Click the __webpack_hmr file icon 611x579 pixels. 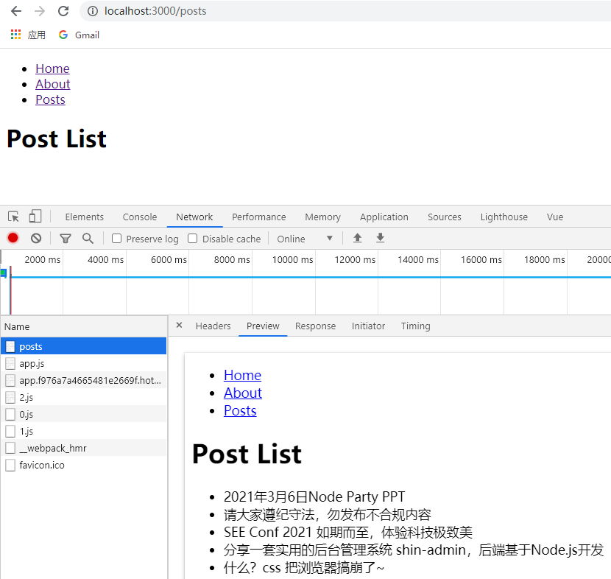point(10,448)
